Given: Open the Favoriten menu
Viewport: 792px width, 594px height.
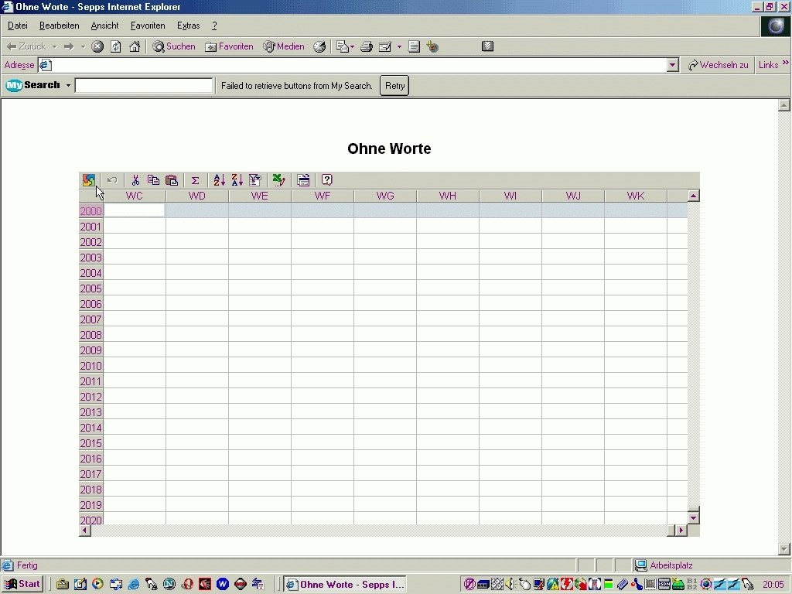Looking at the screenshot, I should pos(147,26).
